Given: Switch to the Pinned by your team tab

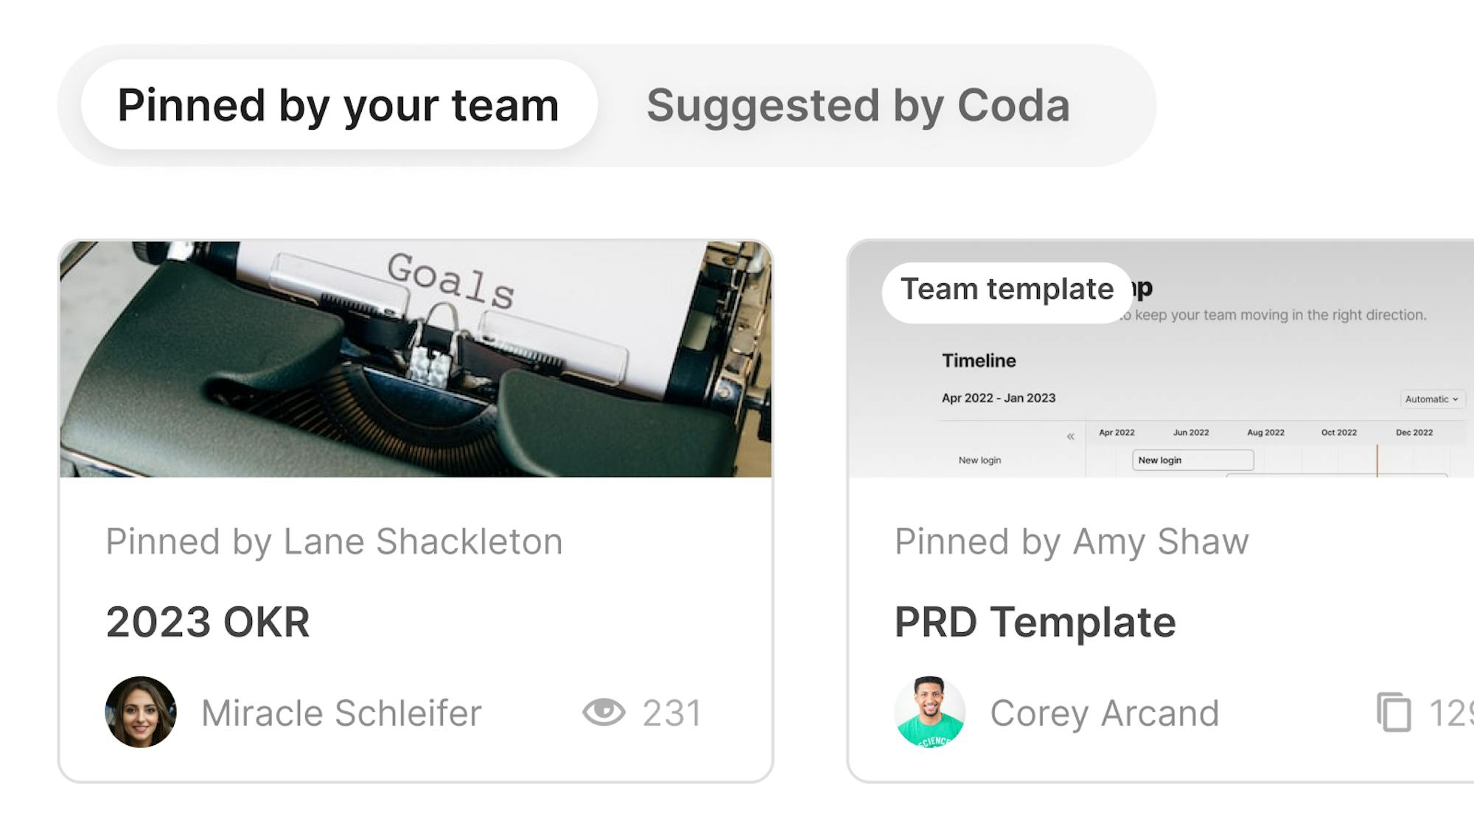Looking at the screenshot, I should pyautogui.click(x=338, y=105).
